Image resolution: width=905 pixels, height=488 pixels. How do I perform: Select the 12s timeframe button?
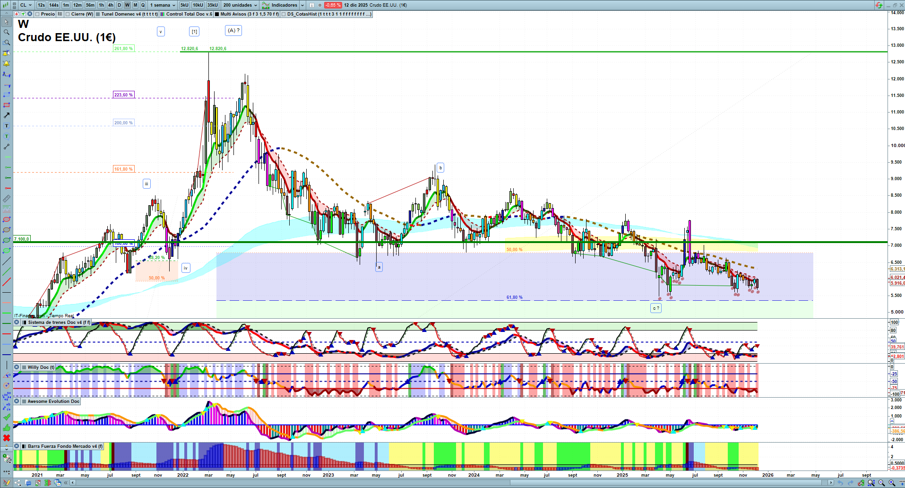coord(41,5)
